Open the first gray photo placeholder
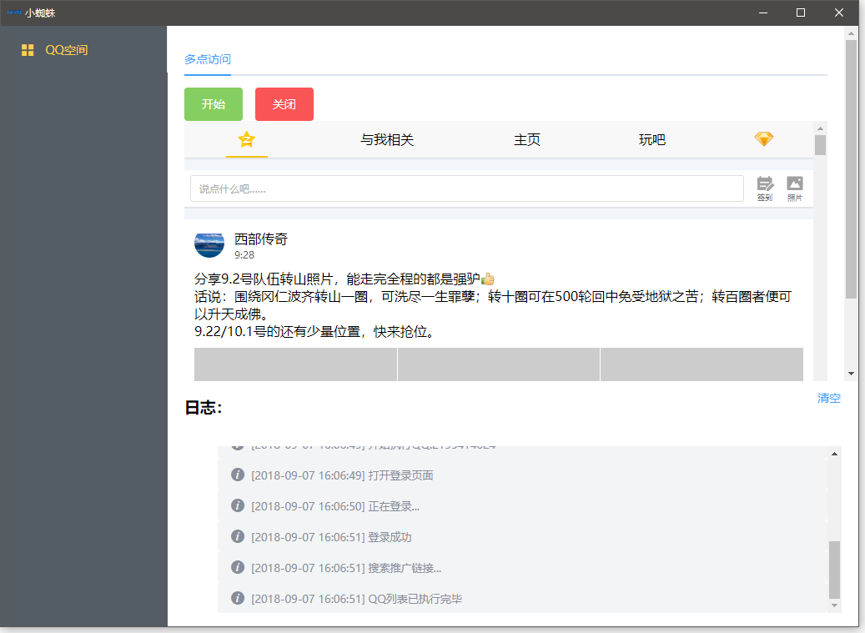 295,364
